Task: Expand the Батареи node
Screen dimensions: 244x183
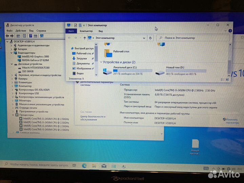Action: [12, 49]
